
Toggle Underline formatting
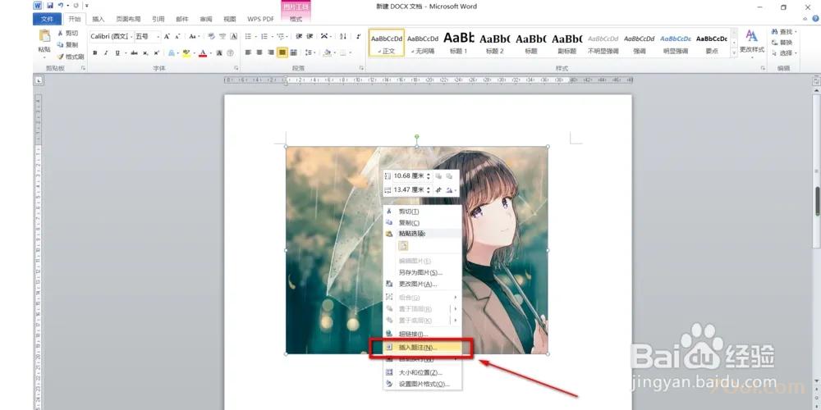tap(117, 52)
